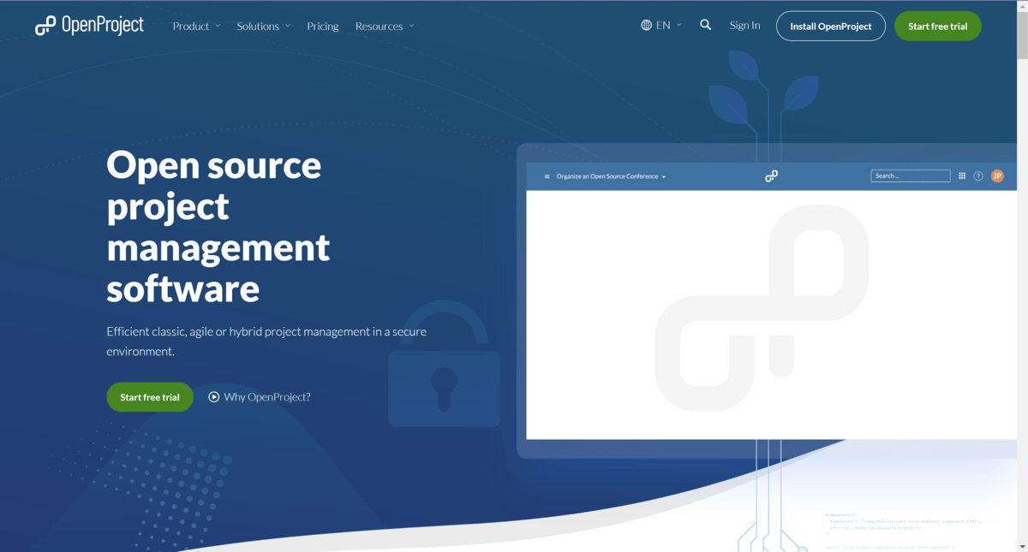Go to Sign In
The image size is (1028, 552).
coord(744,25)
